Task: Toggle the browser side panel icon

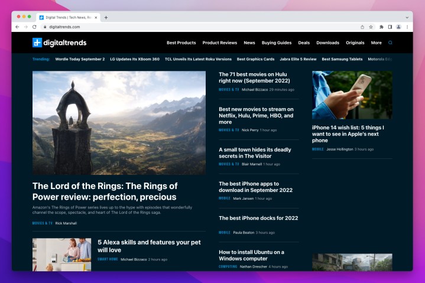Action: [390, 27]
